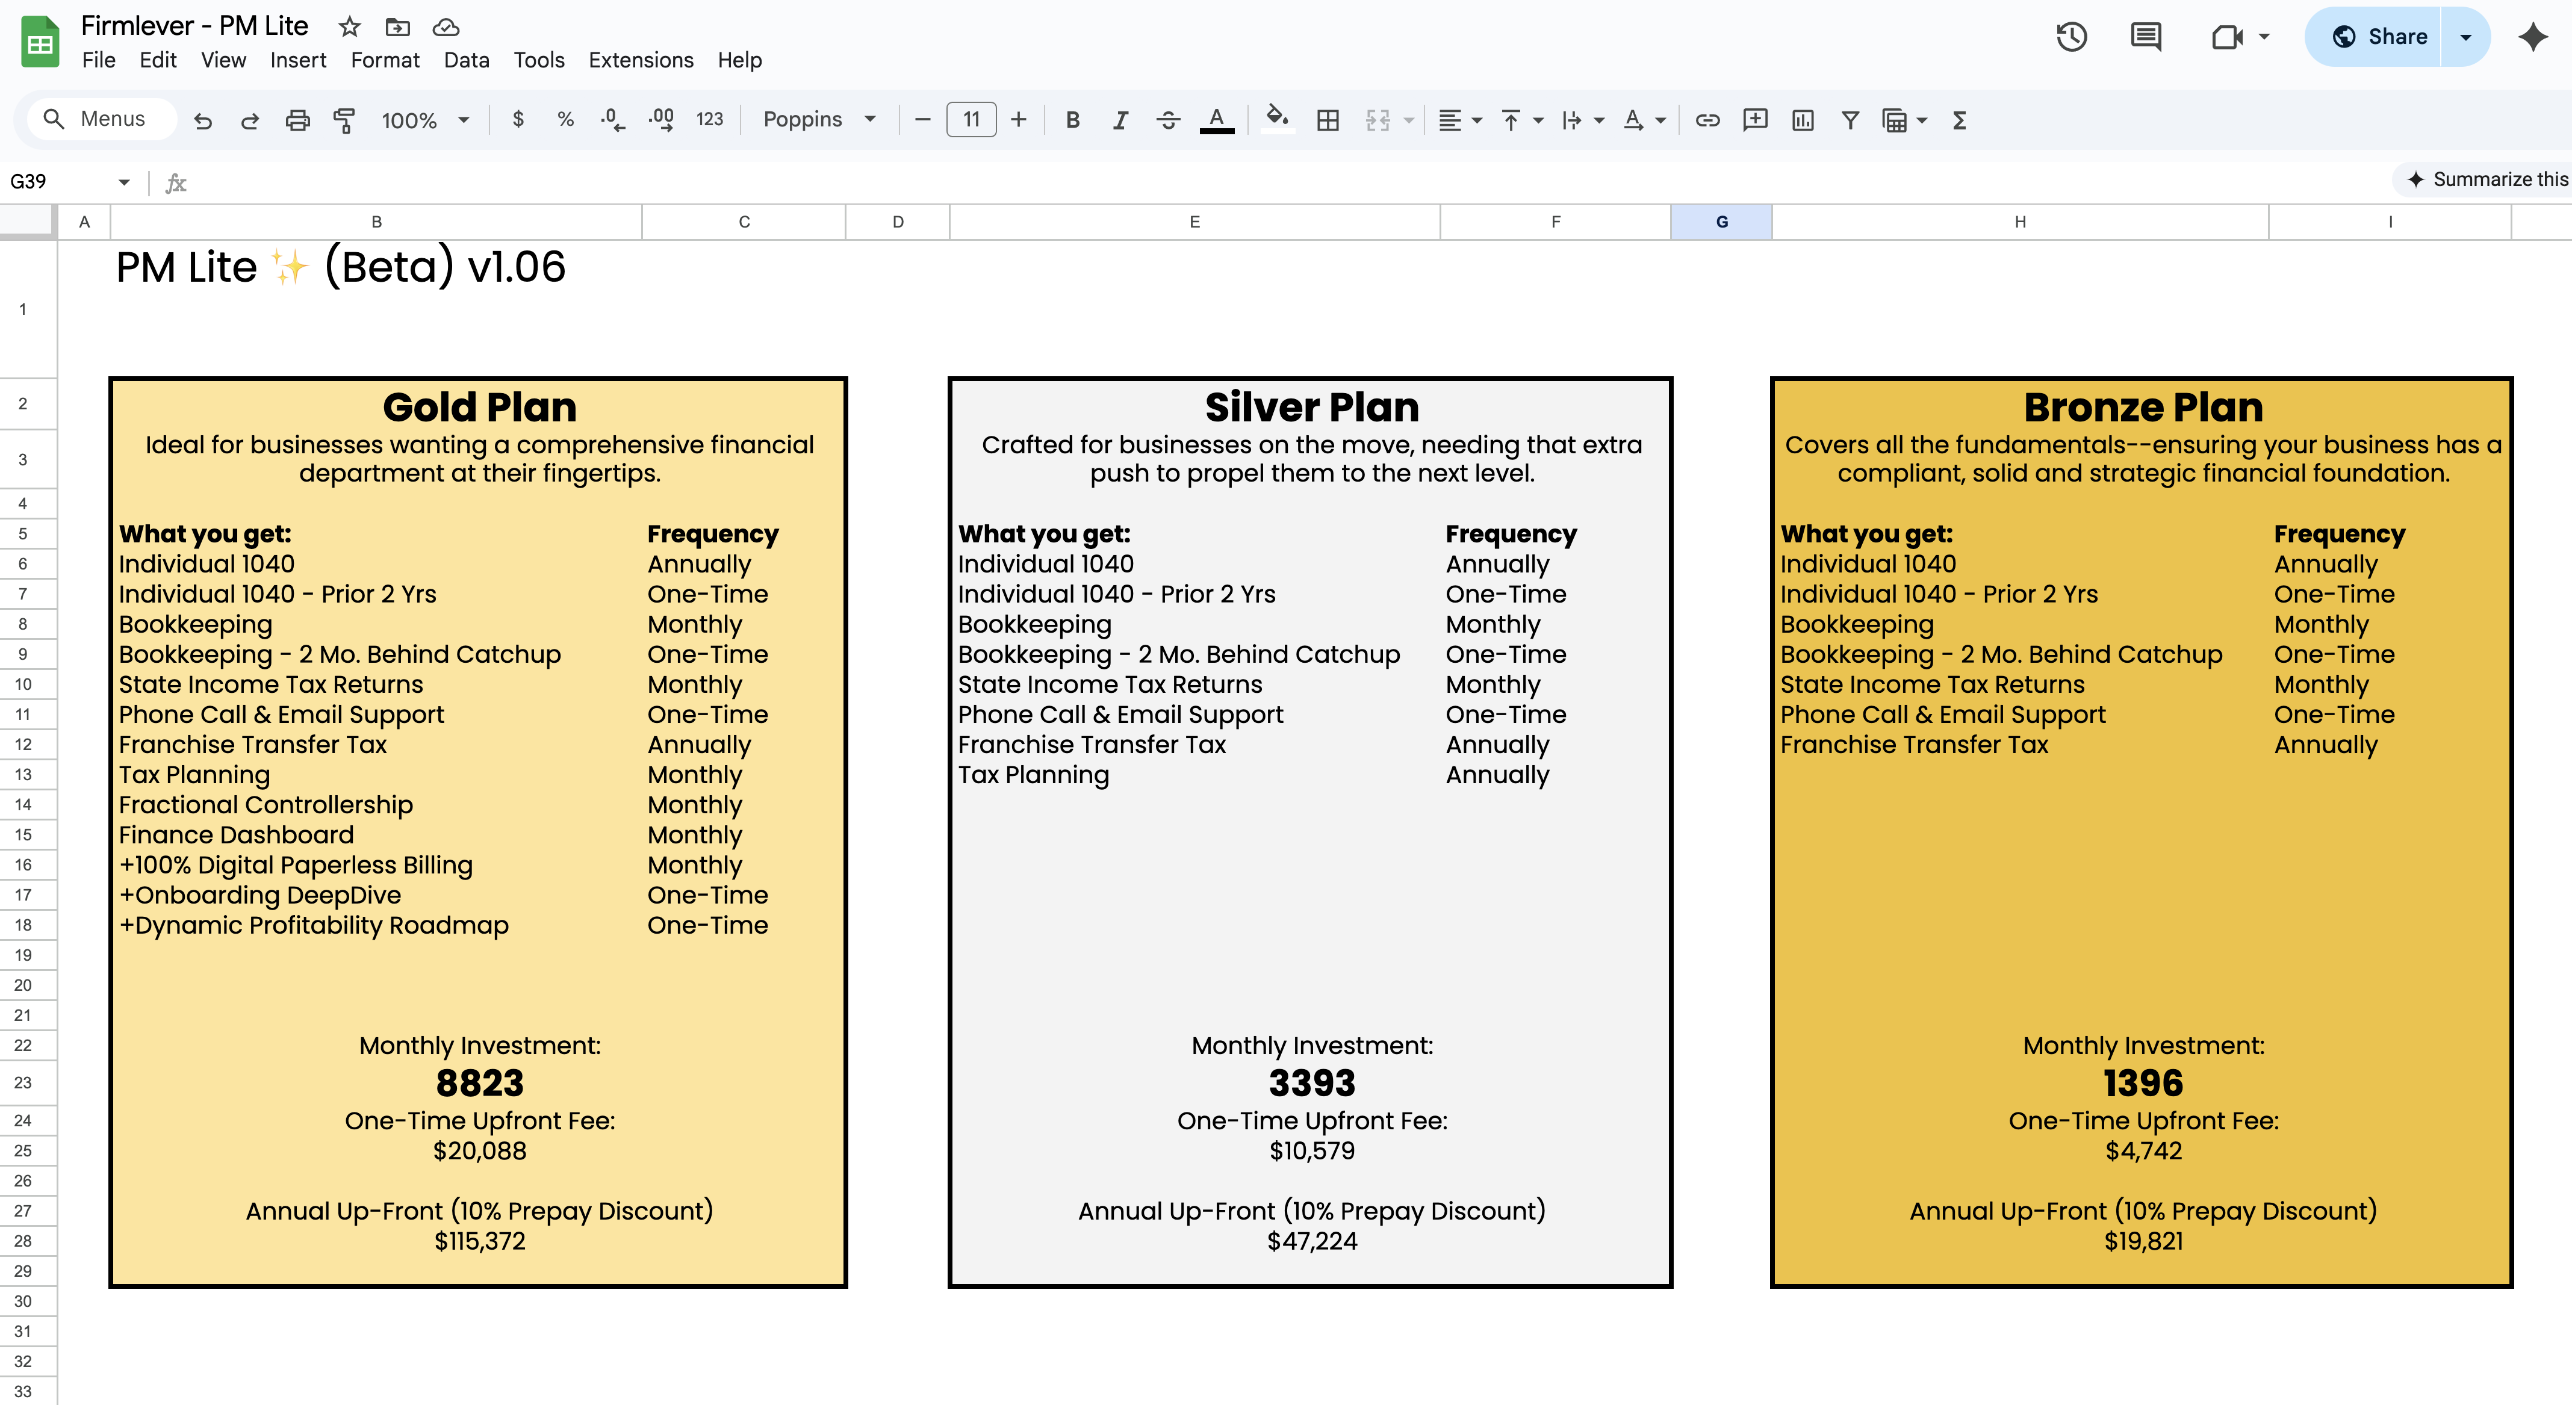Open the Format menu
Screen dimensions: 2572x1405
(384, 60)
